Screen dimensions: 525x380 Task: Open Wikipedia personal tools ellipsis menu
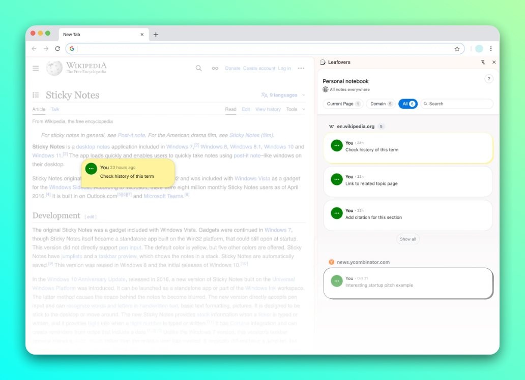301,68
